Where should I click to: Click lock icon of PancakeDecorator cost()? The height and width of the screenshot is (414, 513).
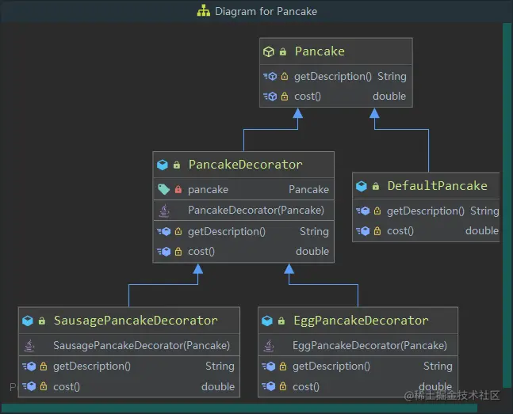(178, 252)
